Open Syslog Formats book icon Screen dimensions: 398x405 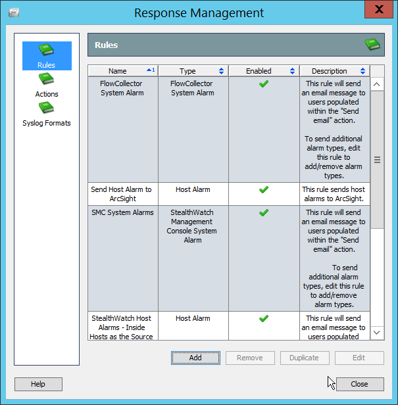coord(46,108)
